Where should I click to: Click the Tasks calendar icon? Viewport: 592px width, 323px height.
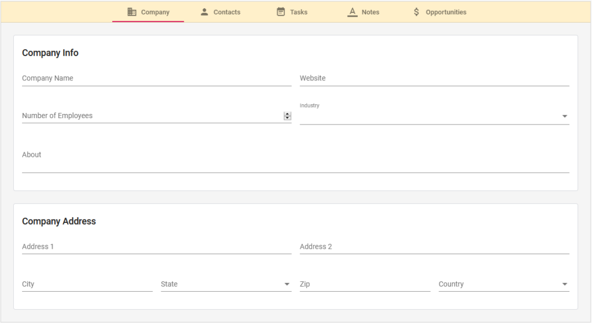pos(281,12)
